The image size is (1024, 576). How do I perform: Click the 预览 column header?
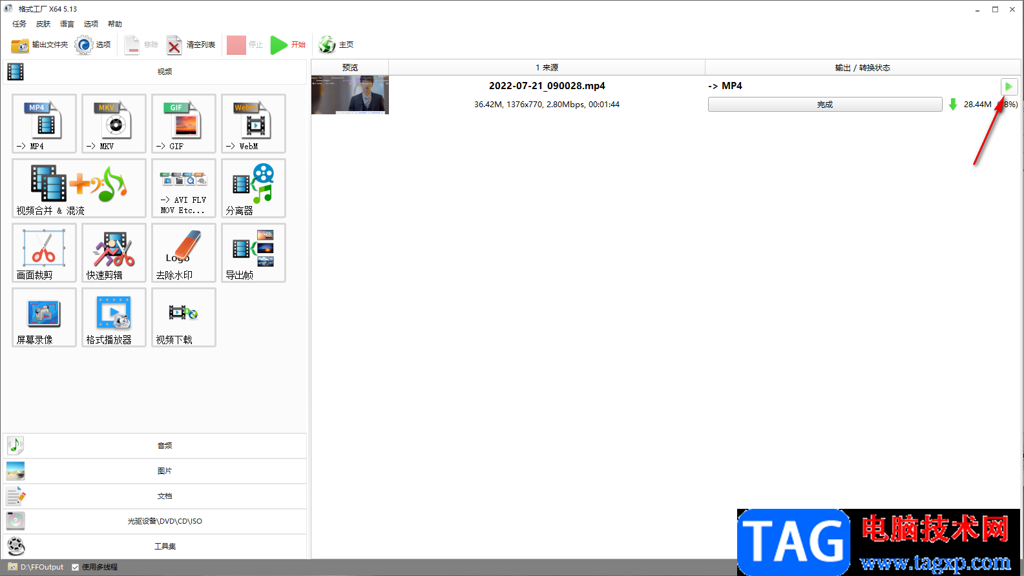[350, 67]
